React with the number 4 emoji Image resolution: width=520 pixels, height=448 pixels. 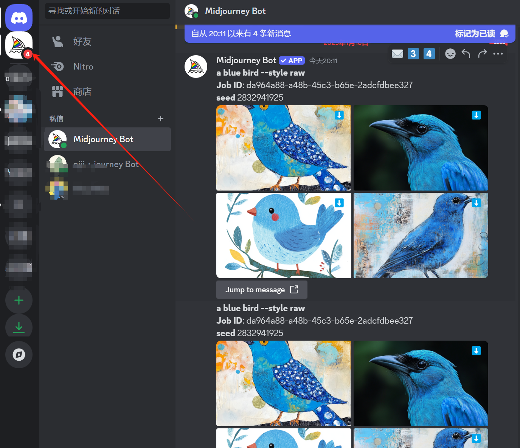click(x=429, y=54)
